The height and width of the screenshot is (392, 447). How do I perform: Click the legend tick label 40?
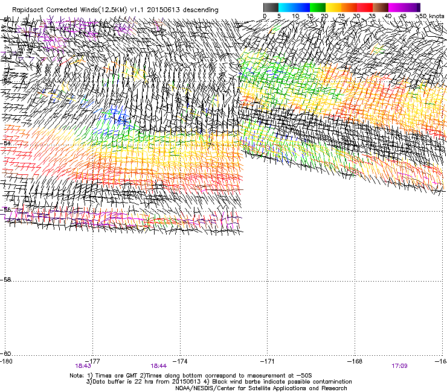[388, 16]
